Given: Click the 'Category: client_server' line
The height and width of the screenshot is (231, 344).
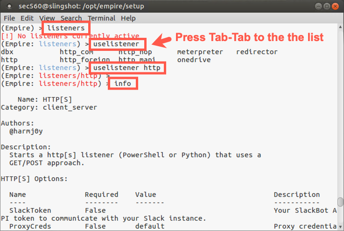Looking at the screenshot, I should [x=49, y=107].
